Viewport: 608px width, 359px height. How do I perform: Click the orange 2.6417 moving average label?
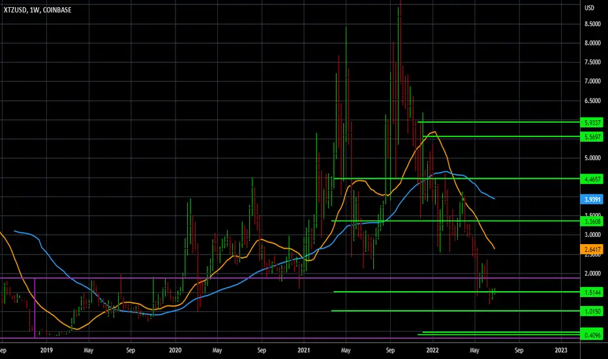(592, 249)
